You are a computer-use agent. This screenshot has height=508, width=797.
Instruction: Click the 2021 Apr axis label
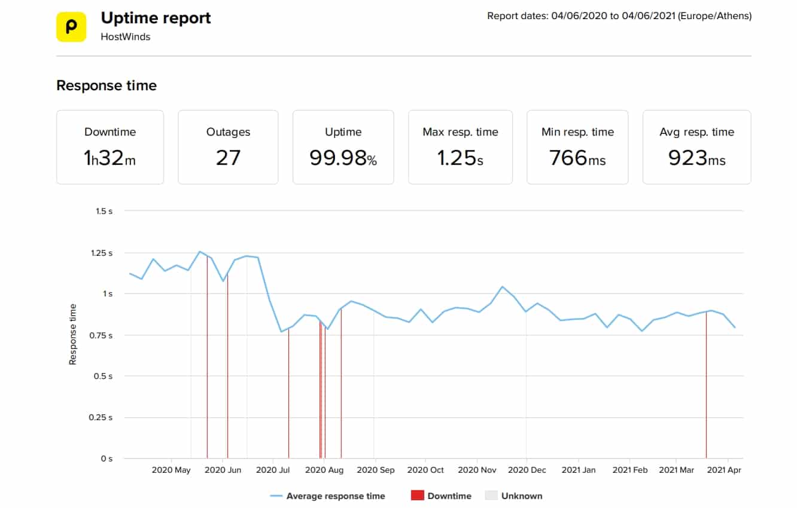point(724,470)
